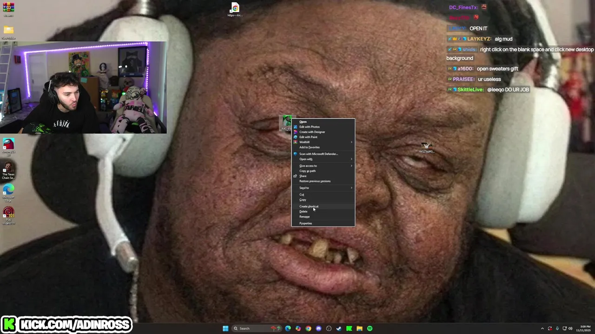Select the Among Us 3D desktop shortcut
Viewport: 595px width, 334px height.
8,147
